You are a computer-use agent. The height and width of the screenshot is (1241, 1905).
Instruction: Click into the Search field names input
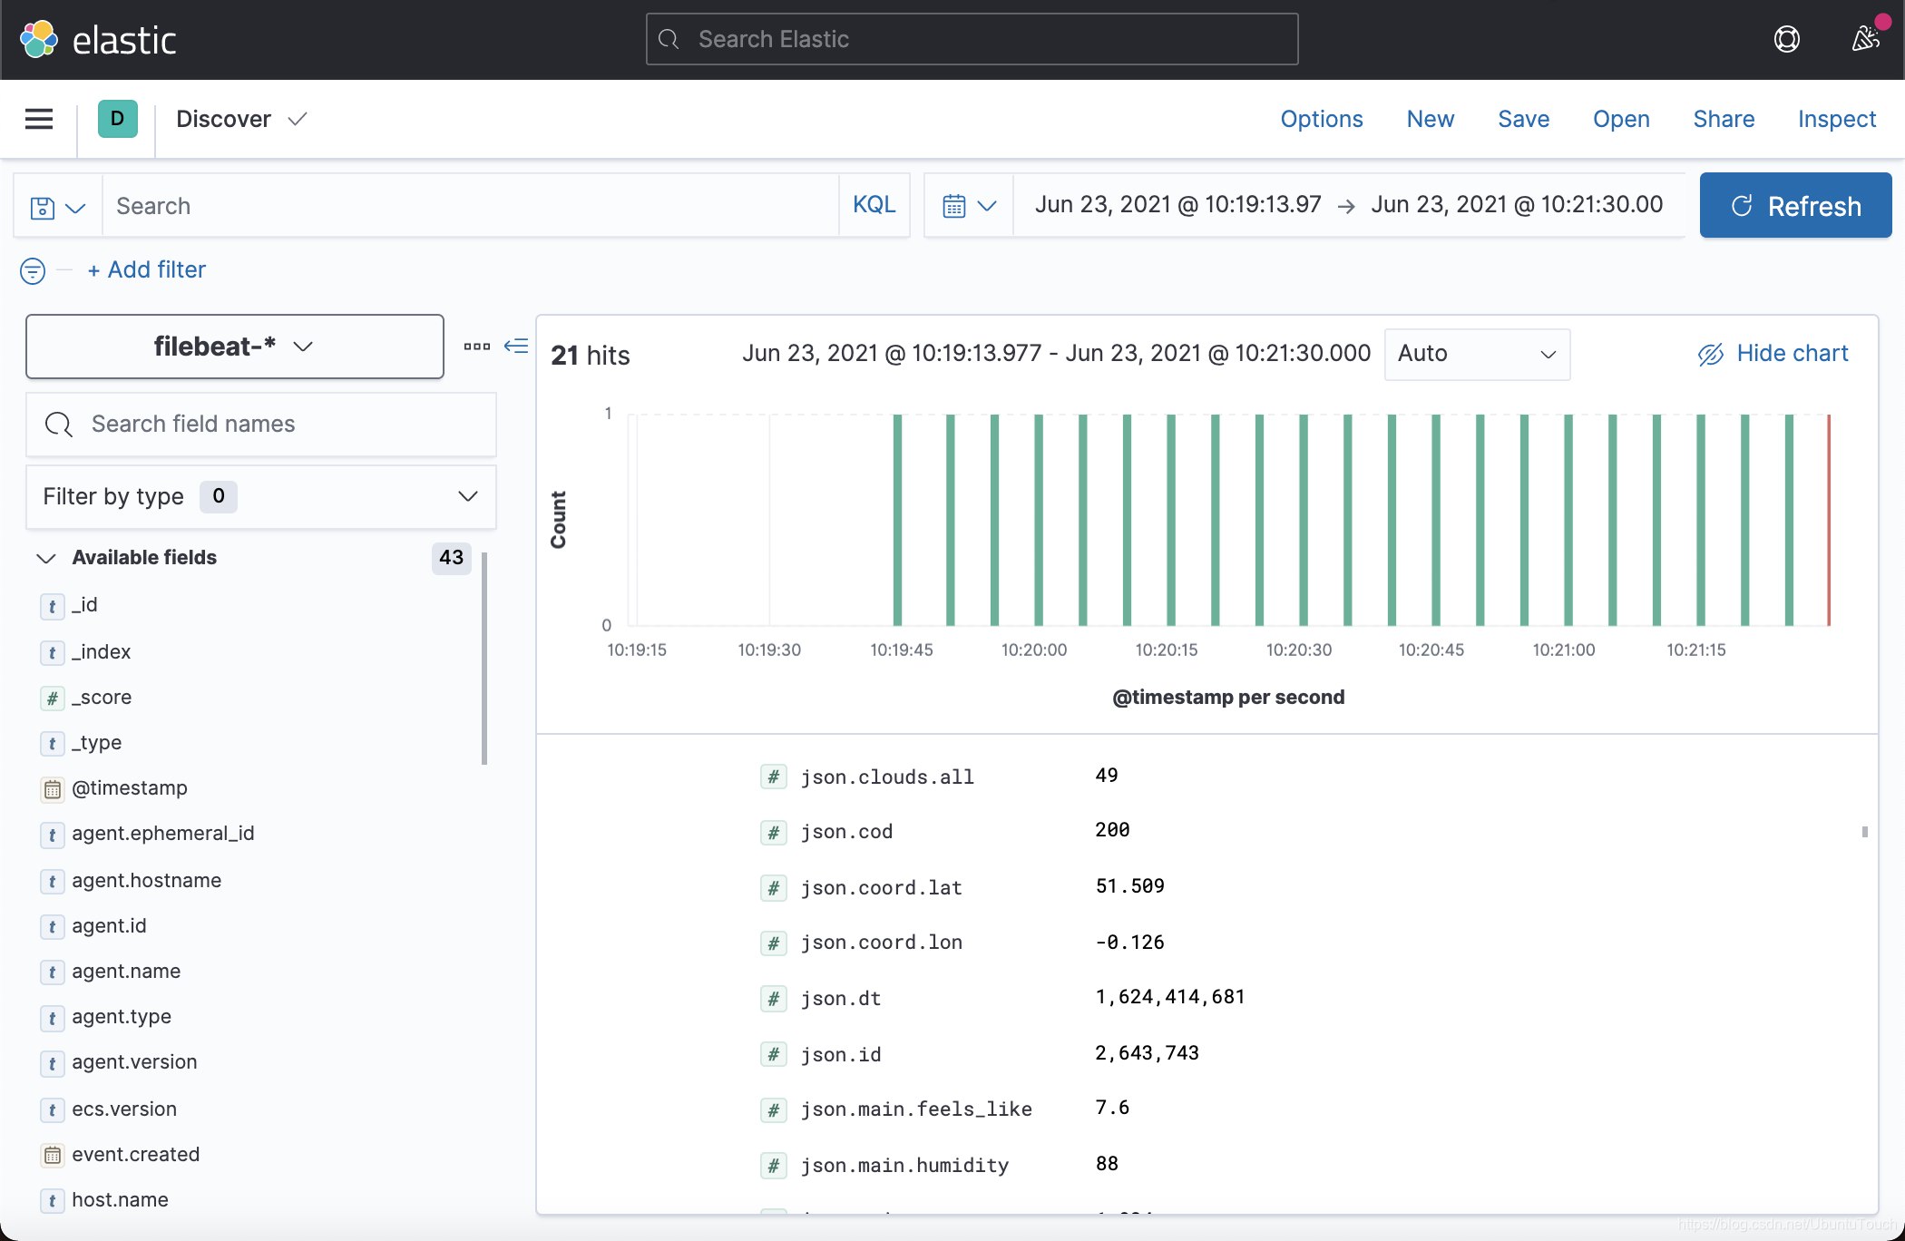261,424
